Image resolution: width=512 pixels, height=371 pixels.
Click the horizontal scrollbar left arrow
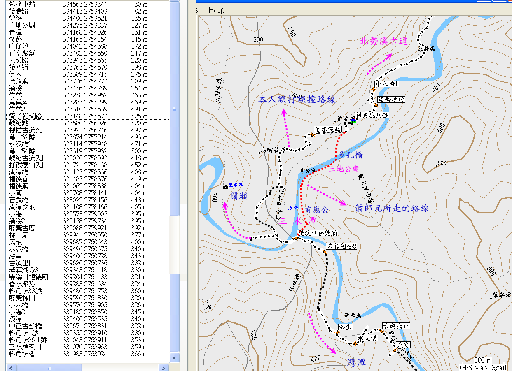(x=12, y=368)
